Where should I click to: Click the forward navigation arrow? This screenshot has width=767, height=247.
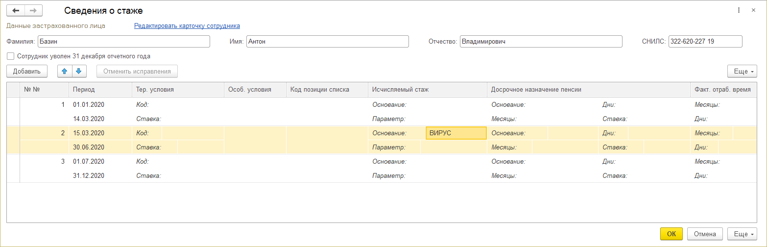[x=33, y=10]
